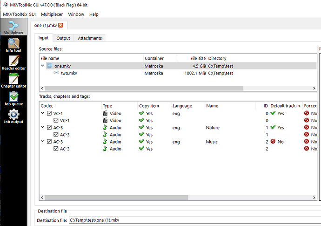The width and height of the screenshot is (321, 226).
Task: Sort source files by File name header
Action: coord(91,58)
